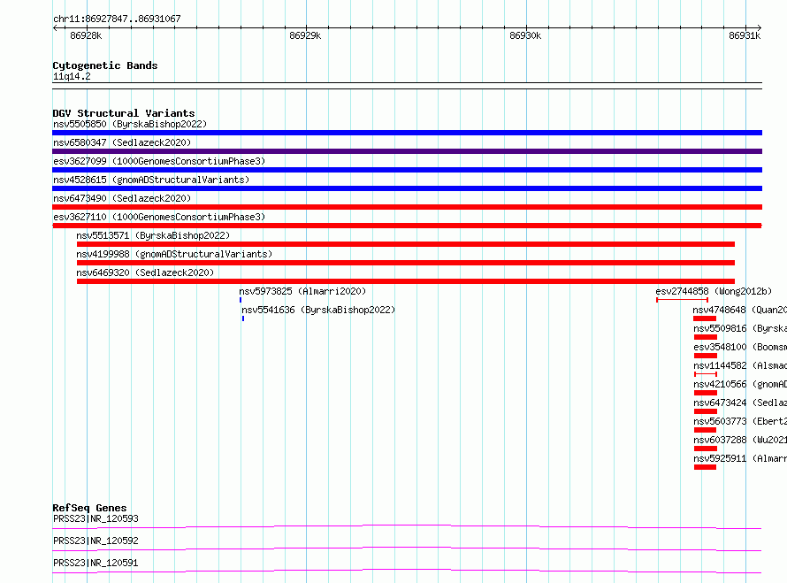Click the DGV Structural Variants track heading
The image size is (787, 583).
coord(124,113)
